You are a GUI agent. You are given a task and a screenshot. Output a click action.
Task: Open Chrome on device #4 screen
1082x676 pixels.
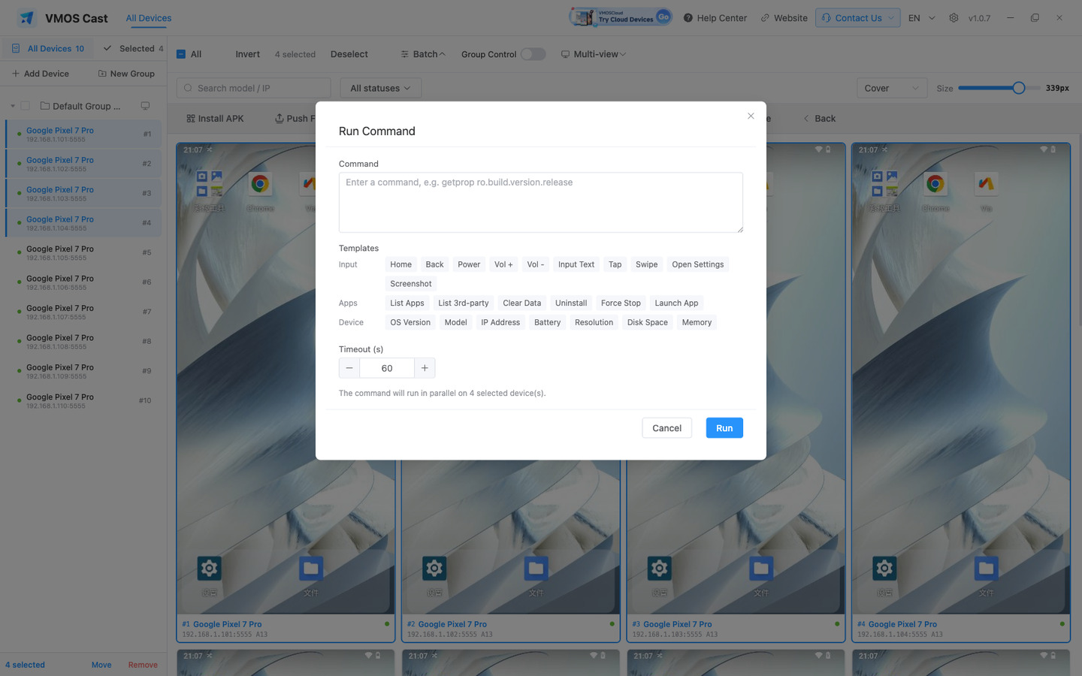pyautogui.click(x=935, y=184)
